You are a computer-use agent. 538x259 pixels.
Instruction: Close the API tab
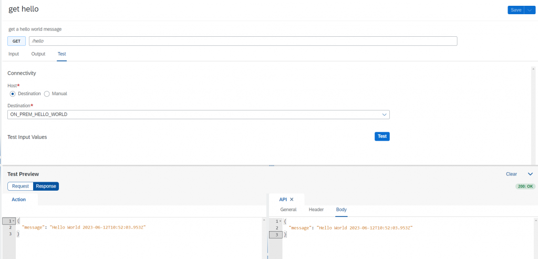pos(292,199)
